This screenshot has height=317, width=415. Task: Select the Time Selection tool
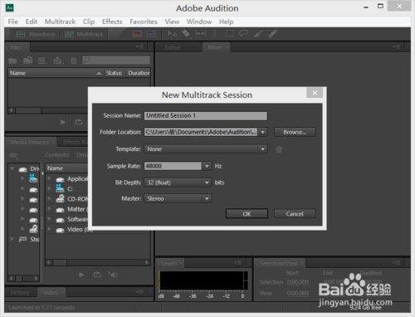[215, 34]
